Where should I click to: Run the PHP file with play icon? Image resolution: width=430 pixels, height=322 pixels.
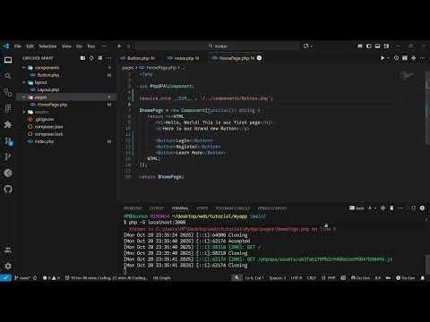click(x=383, y=58)
